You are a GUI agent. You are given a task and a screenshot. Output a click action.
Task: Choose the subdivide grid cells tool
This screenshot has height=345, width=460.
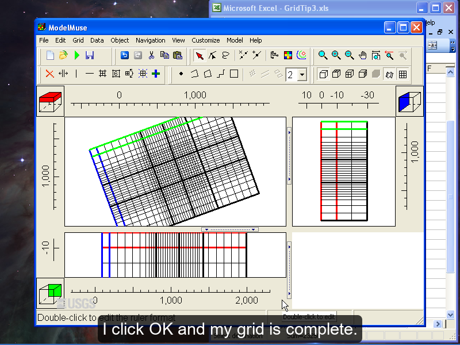coord(102,74)
